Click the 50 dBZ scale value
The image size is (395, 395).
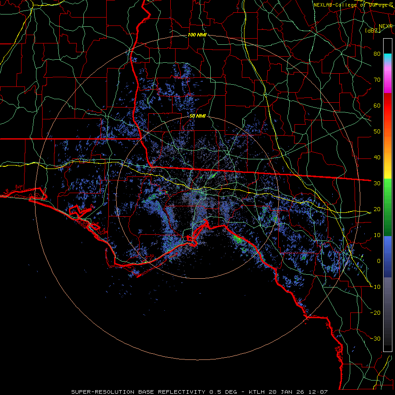point(377,132)
